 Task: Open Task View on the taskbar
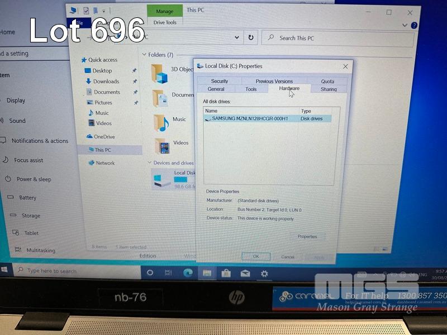point(168,272)
